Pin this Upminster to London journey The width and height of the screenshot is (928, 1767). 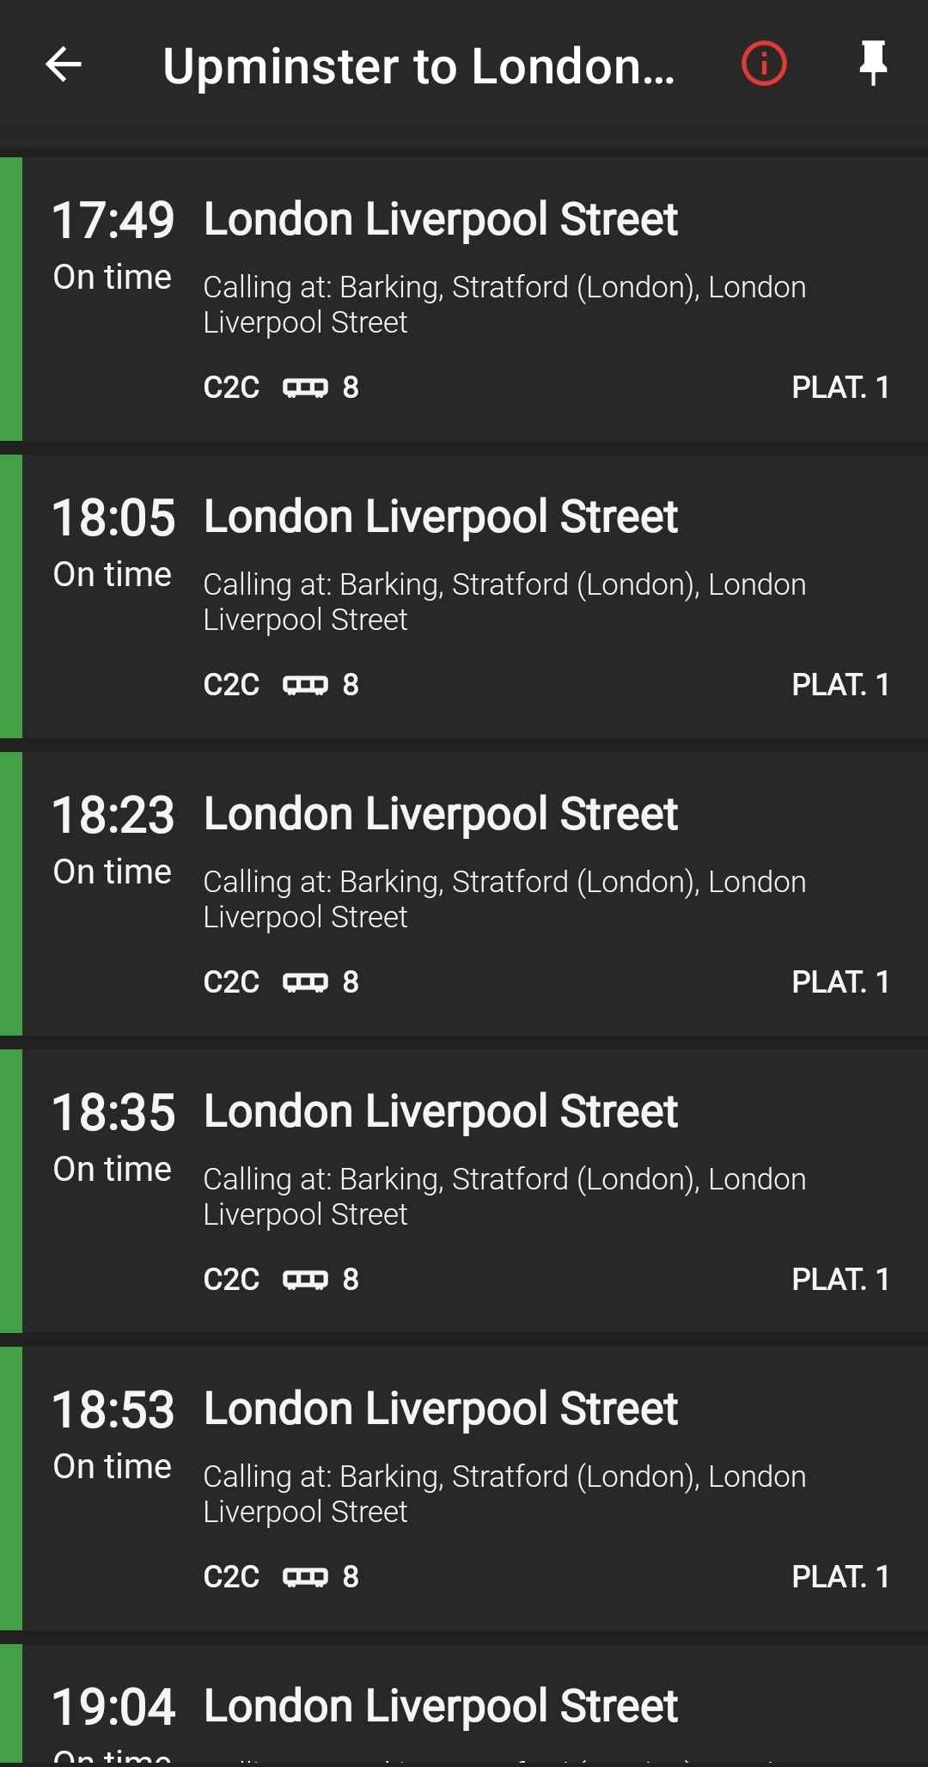(873, 63)
